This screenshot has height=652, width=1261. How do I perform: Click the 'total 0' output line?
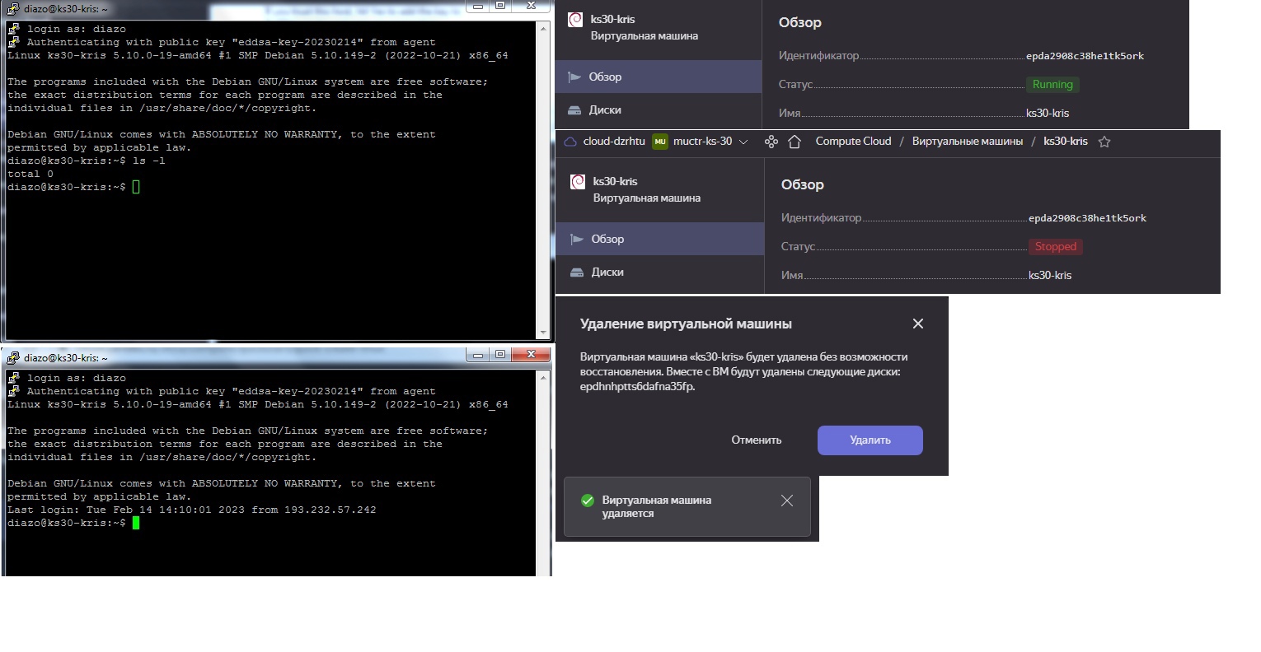tap(30, 175)
